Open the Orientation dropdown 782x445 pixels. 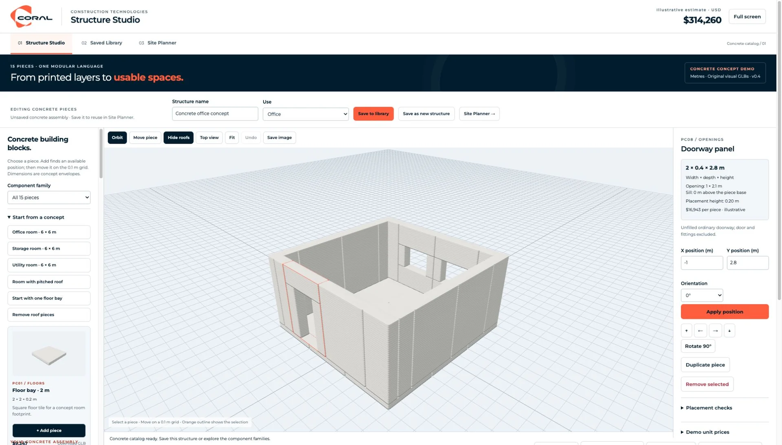(702, 295)
